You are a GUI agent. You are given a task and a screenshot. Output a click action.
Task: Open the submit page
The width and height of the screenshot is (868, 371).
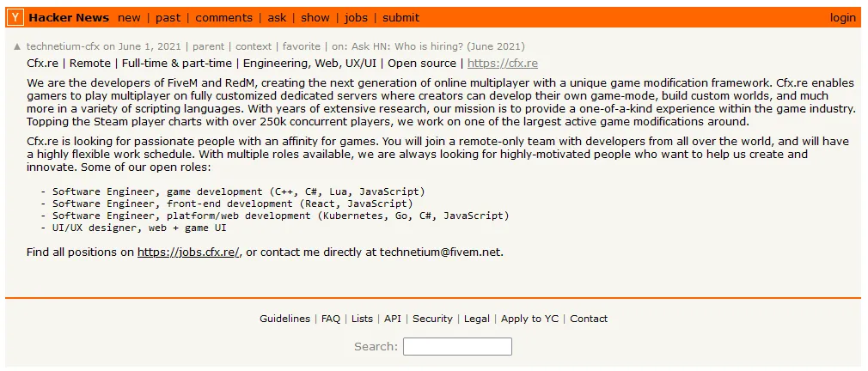coord(400,18)
